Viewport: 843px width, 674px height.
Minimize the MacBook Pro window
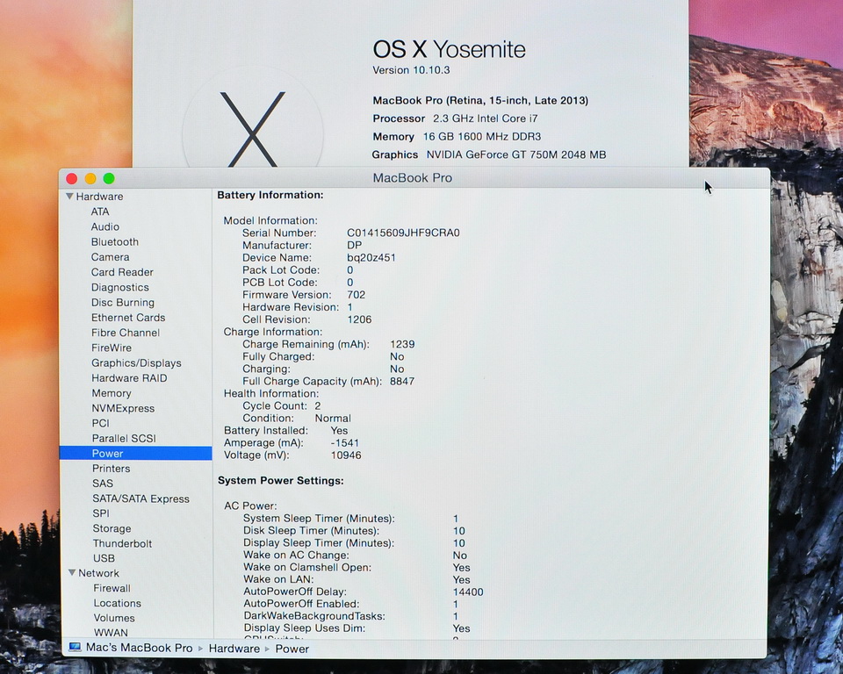90,178
